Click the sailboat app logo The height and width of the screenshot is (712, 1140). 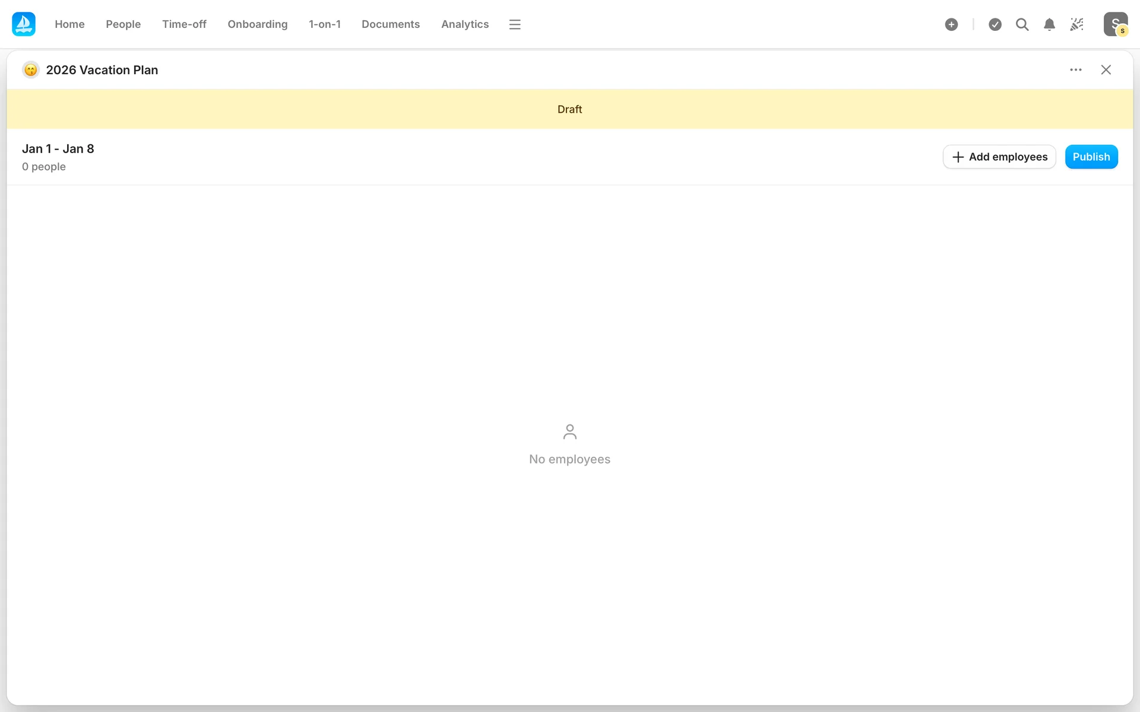tap(24, 24)
